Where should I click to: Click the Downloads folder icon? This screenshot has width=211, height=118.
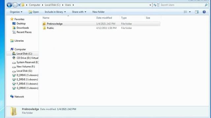14,28
